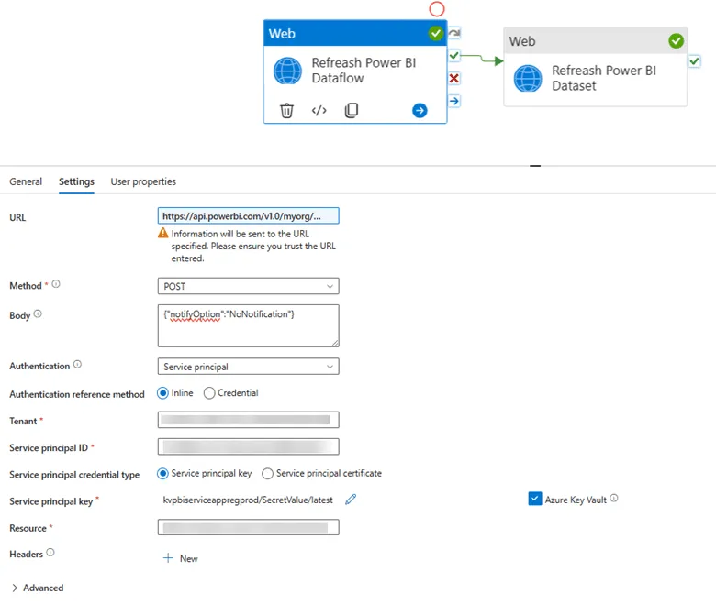Click the Tenant input field
Viewport: 716px width, 604px height.
click(248, 420)
